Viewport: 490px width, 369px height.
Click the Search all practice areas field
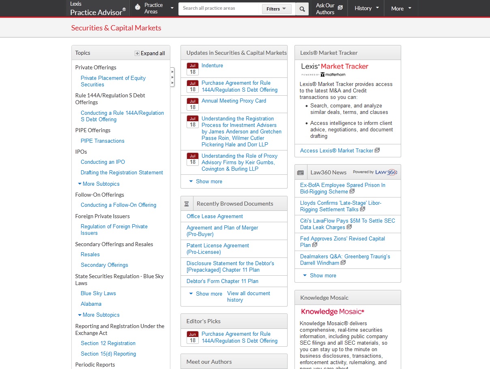(219, 9)
